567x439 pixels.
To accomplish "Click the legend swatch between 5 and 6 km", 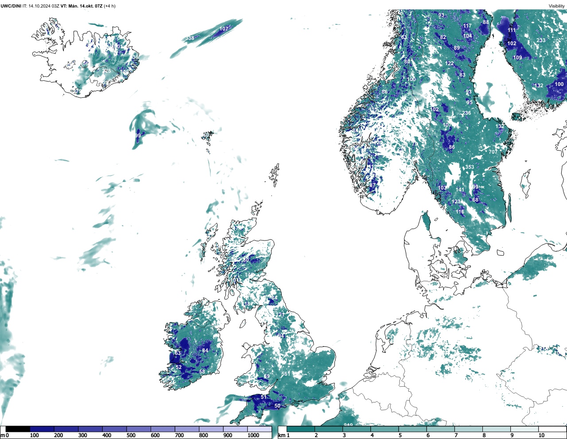I will (413, 429).
